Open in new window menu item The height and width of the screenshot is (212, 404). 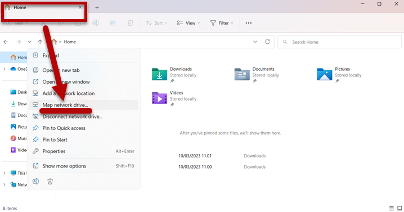84,82
